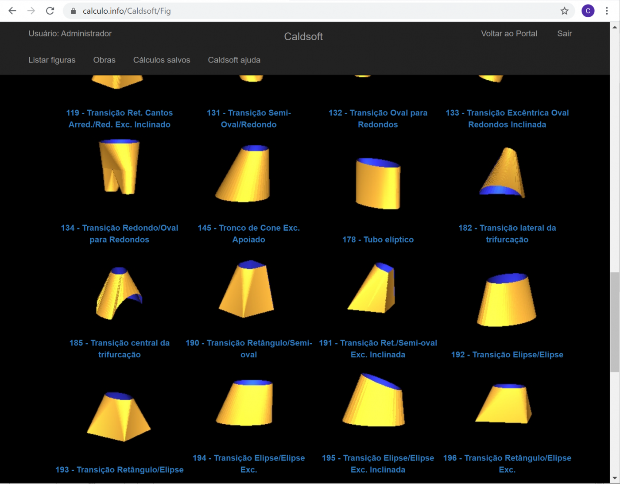
Task: Click the scrollbar down arrow
Action: (615, 478)
